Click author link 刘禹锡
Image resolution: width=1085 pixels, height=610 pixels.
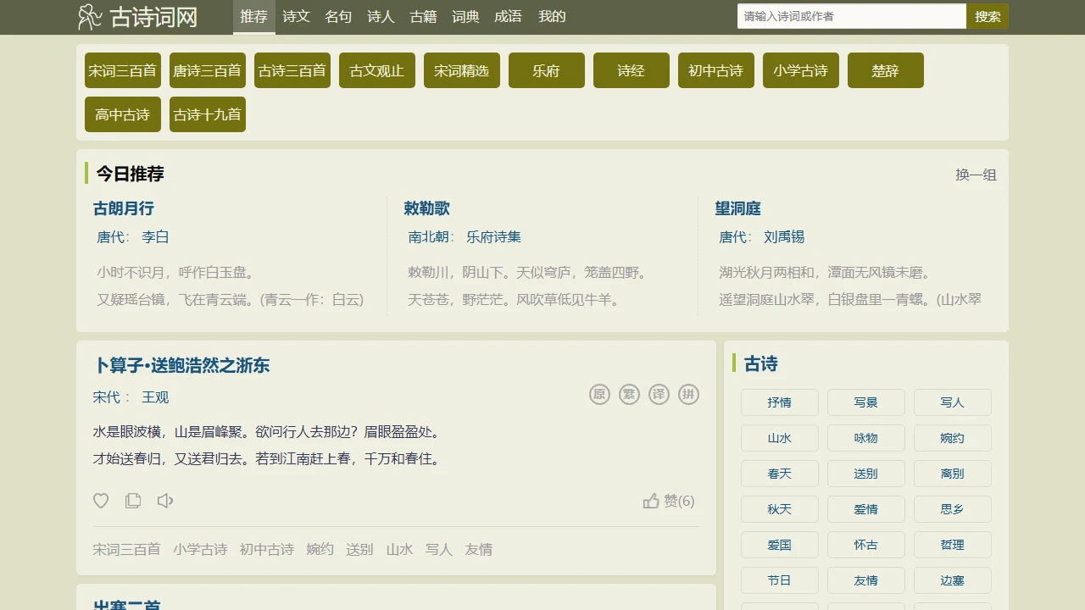783,237
